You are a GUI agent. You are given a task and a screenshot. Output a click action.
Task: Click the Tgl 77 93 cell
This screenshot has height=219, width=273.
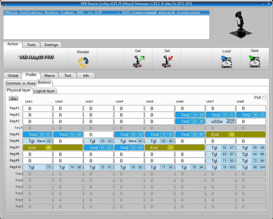[160, 167]
